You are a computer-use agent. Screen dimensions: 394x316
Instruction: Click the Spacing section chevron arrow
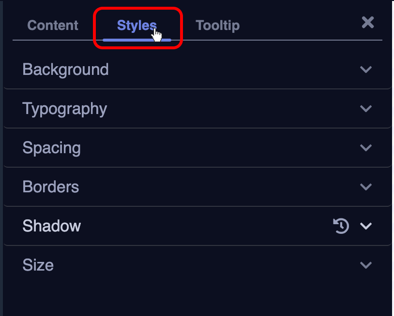[x=366, y=148]
